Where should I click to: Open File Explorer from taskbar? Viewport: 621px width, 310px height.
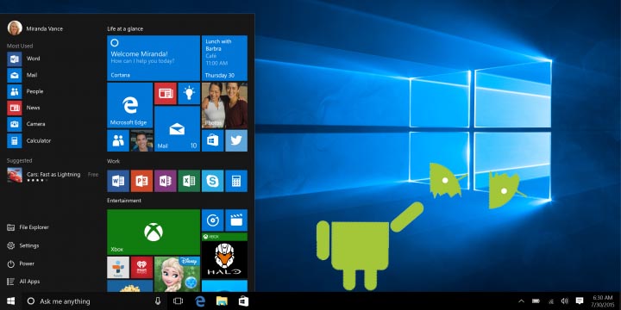[222, 301]
